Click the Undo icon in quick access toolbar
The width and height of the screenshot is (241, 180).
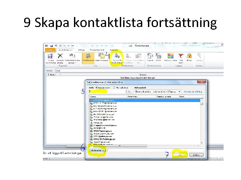pos(56,46)
